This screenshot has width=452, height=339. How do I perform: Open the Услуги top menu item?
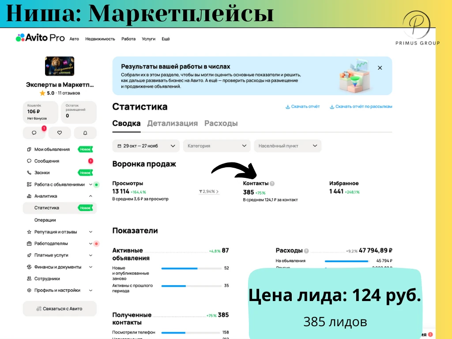click(148, 39)
